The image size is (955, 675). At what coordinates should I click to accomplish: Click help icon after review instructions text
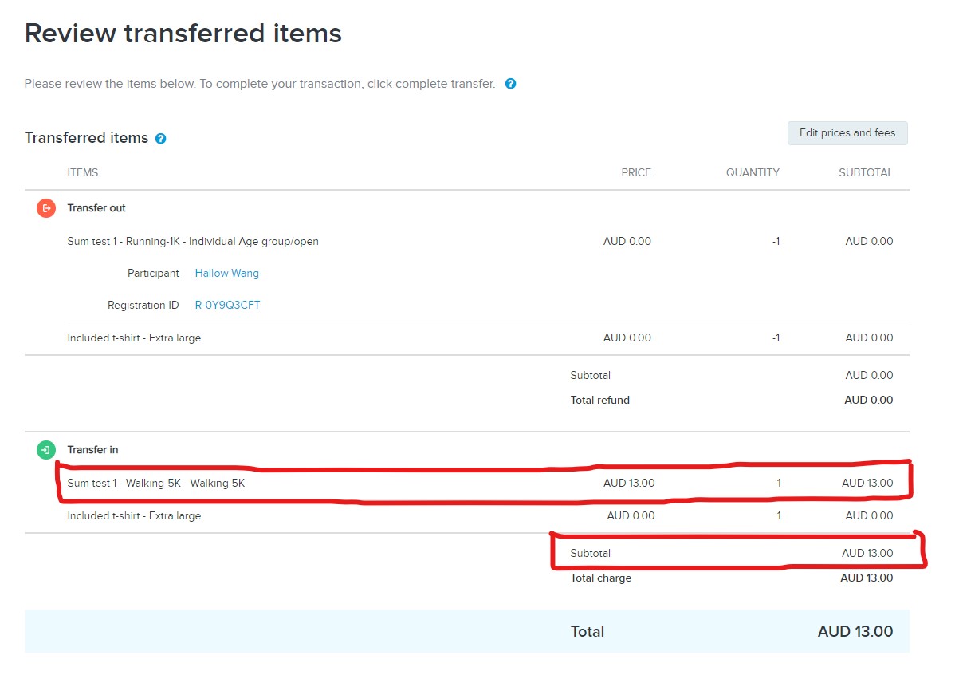511,84
